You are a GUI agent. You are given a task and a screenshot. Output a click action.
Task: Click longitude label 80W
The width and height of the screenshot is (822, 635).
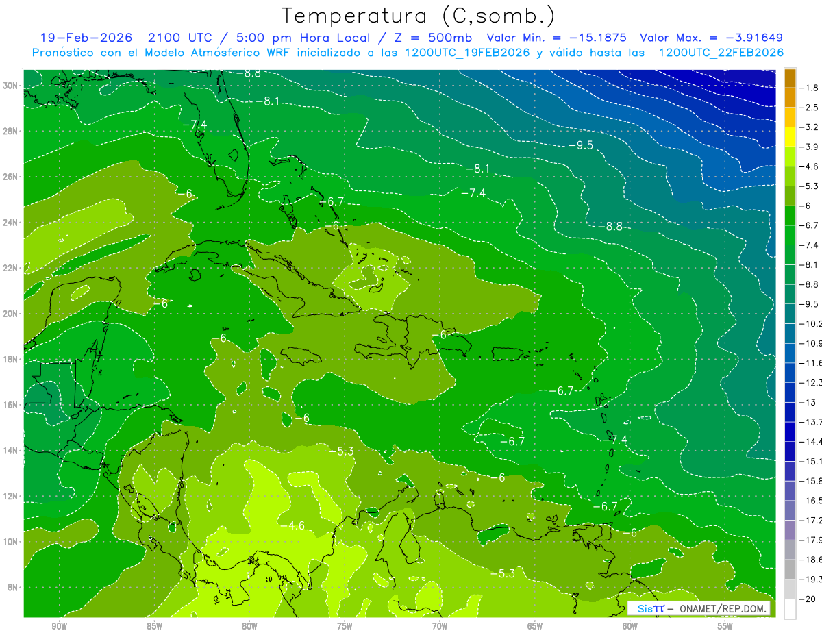(x=249, y=626)
